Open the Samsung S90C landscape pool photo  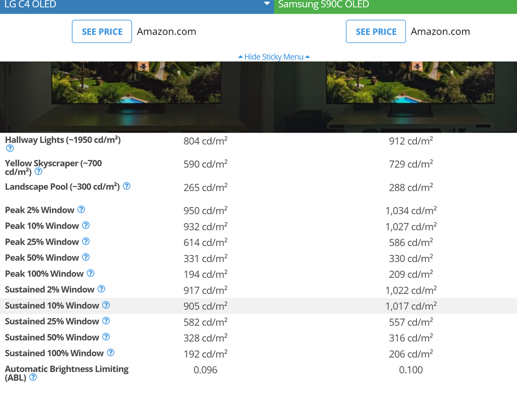pyautogui.click(x=396, y=97)
